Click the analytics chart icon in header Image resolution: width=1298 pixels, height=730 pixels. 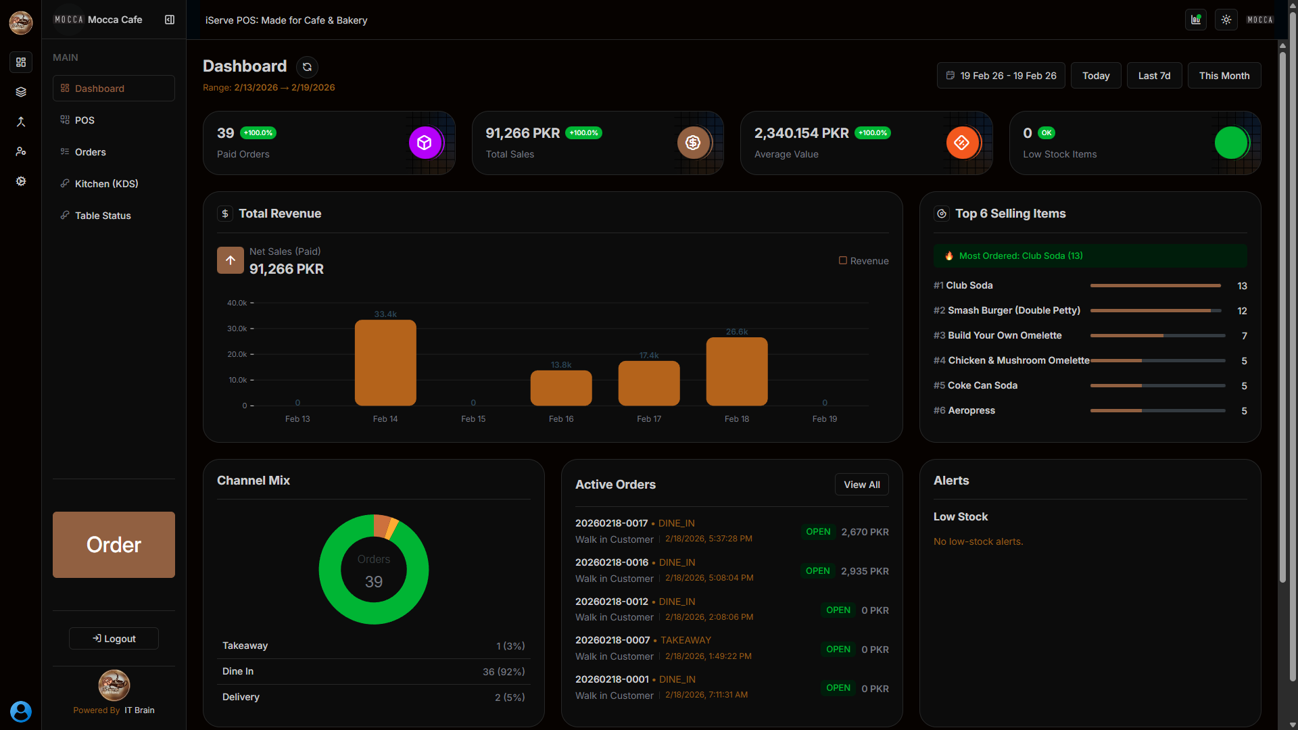(1196, 20)
